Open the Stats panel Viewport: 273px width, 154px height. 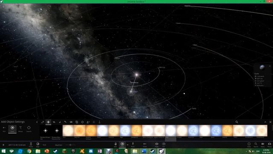pyautogui.click(x=249, y=145)
